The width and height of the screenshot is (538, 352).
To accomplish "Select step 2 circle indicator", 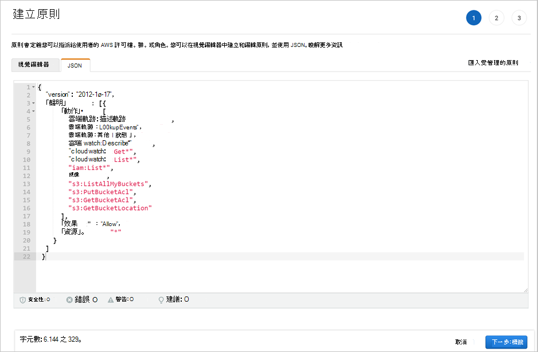I will tap(496, 17).
